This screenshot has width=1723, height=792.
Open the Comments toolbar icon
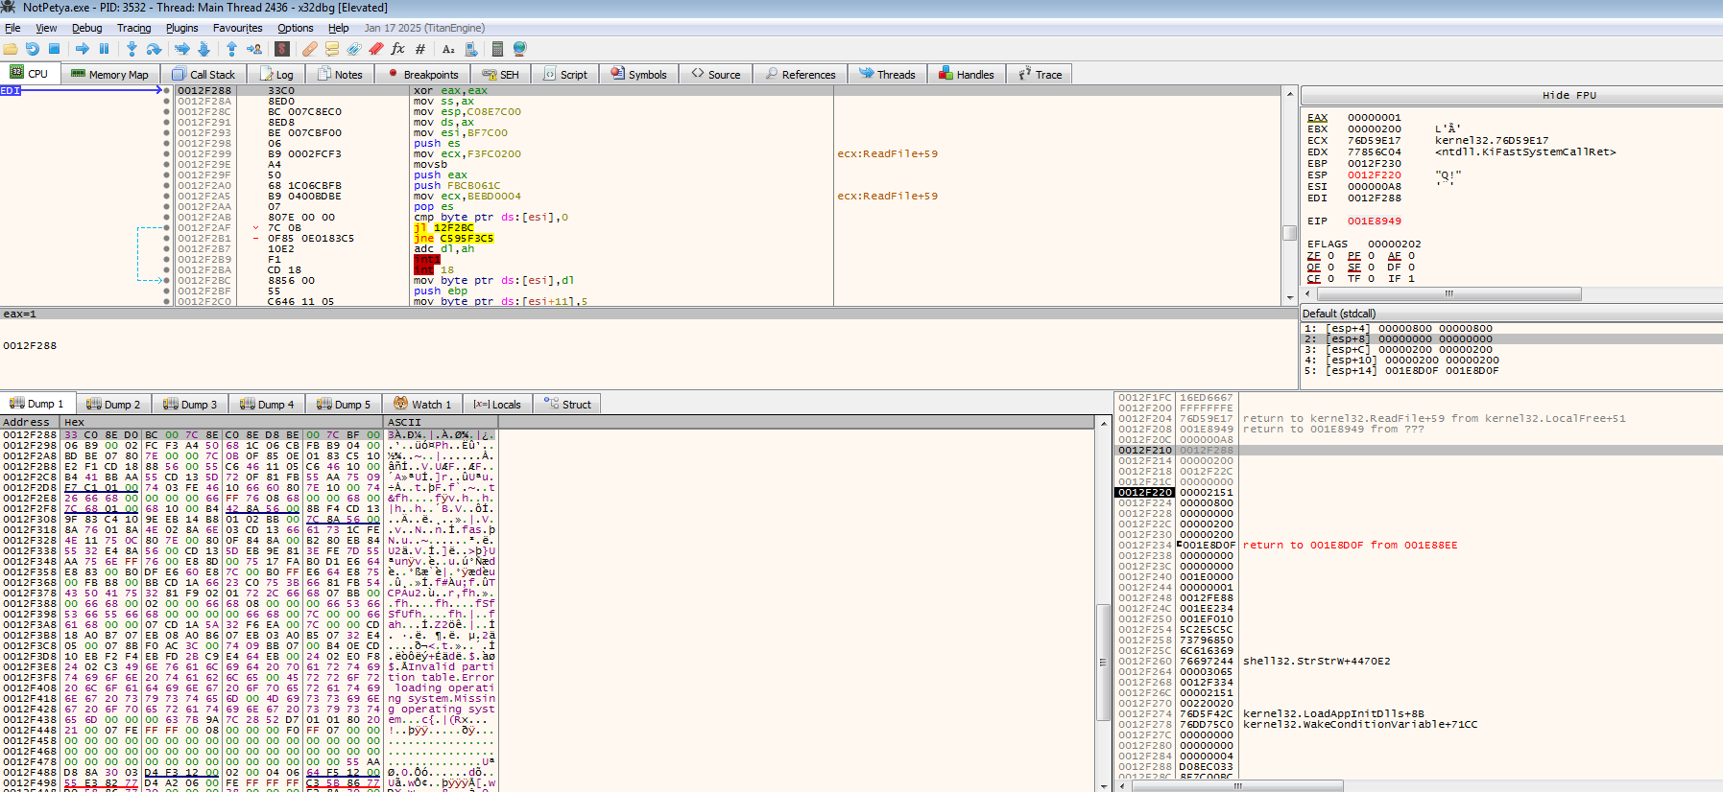[332, 49]
